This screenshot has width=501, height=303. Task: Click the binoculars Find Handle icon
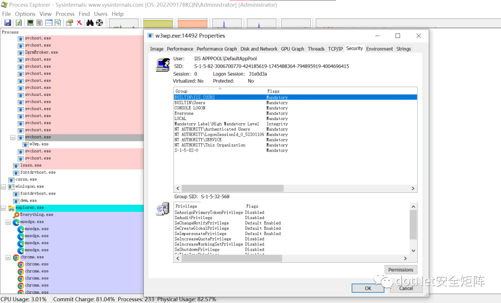[x=90, y=23]
